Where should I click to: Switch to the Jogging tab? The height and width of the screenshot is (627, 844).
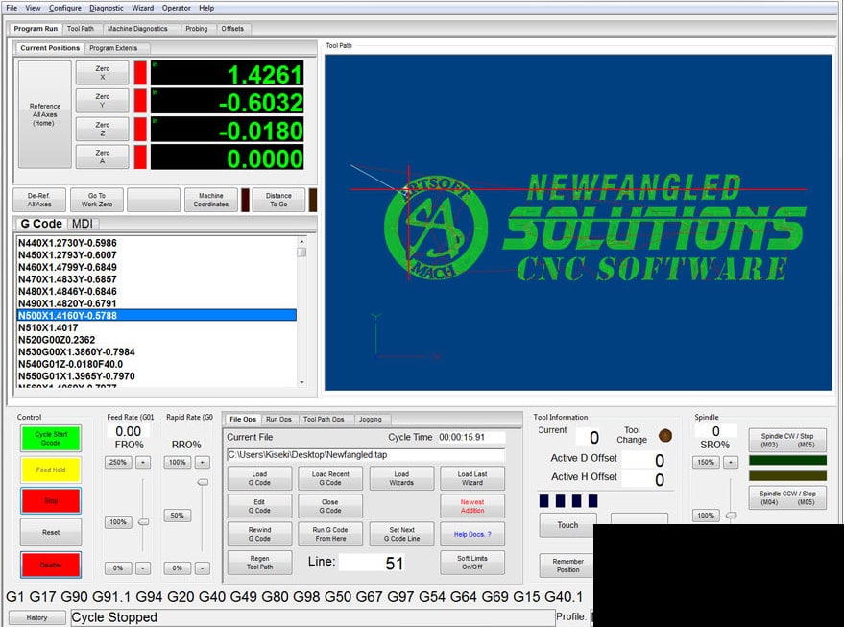pos(371,420)
